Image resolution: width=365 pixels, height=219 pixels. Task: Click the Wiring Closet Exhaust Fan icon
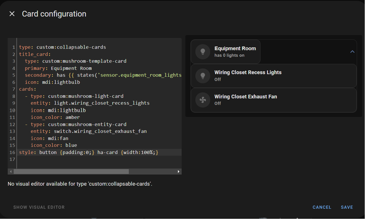click(203, 100)
